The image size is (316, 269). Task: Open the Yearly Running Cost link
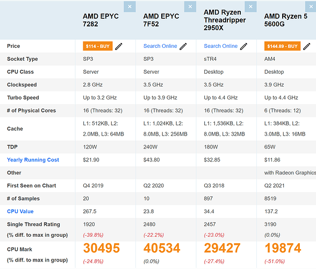(33, 160)
